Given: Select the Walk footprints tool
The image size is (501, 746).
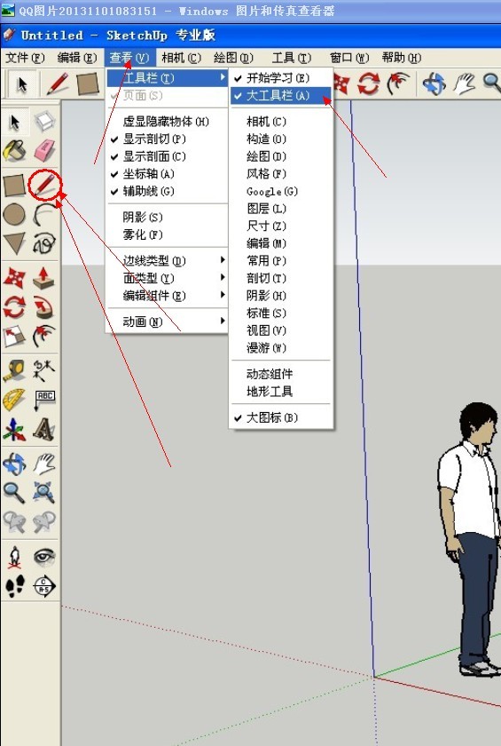Looking at the screenshot, I should click(x=15, y=585).
